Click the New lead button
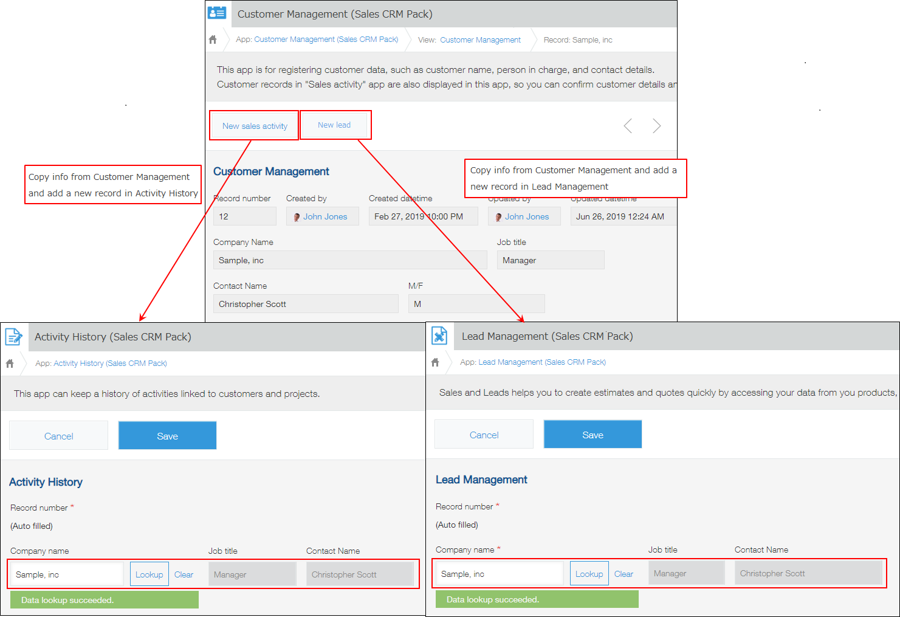Viewport: 900px width, 617px height. (335, 125)
